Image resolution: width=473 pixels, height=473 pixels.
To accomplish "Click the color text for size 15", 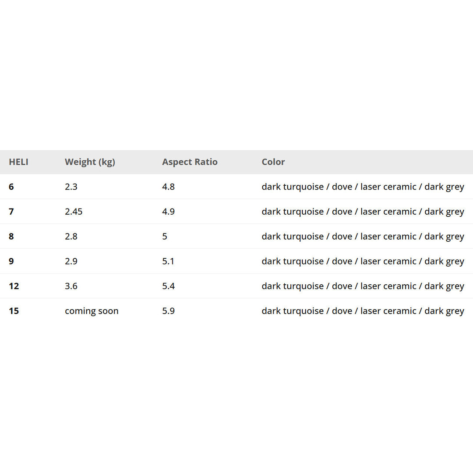I will (x=363, y=311).
